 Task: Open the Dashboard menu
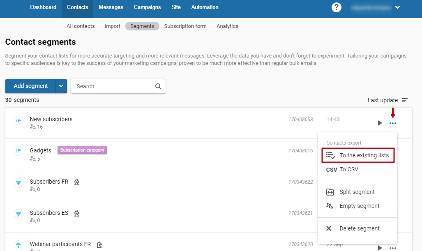[x=43, y=7]
